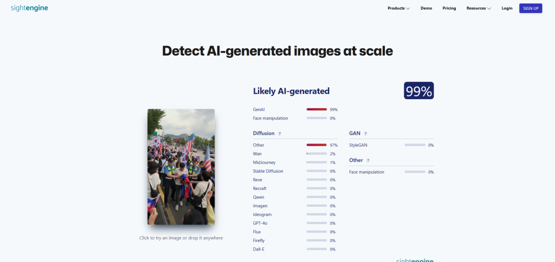Click the GenAI 99% progress bar

pyautogui.click(x=317, y=109)
